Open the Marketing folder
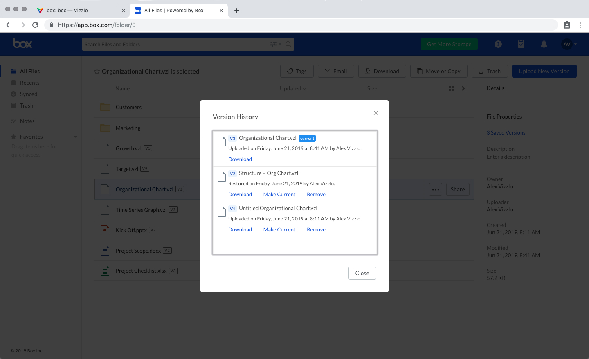The width and height of the screenshot is (589, 359). [x=128, y=128]
